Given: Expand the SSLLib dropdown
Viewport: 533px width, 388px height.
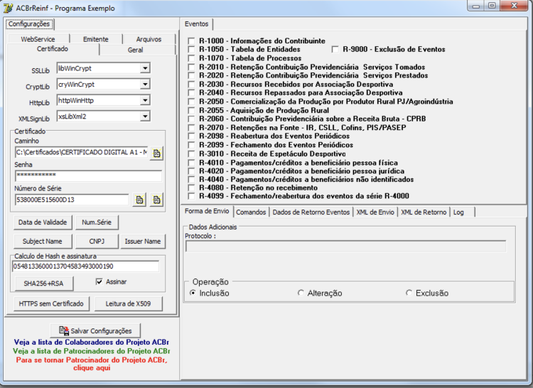Looking at the screenshot, I should coord(145,68).
